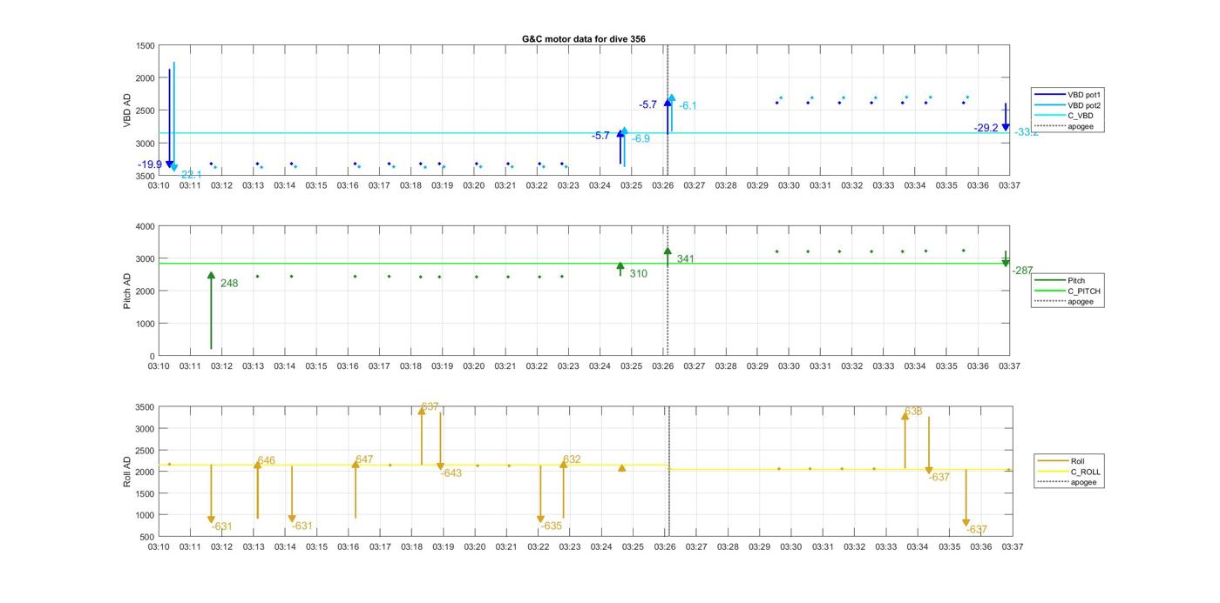The width and height of the screenshot is (1220, 603).
Task: Click the figure title 'G&C motor data for dive 356'
Action: pos(583,39)
